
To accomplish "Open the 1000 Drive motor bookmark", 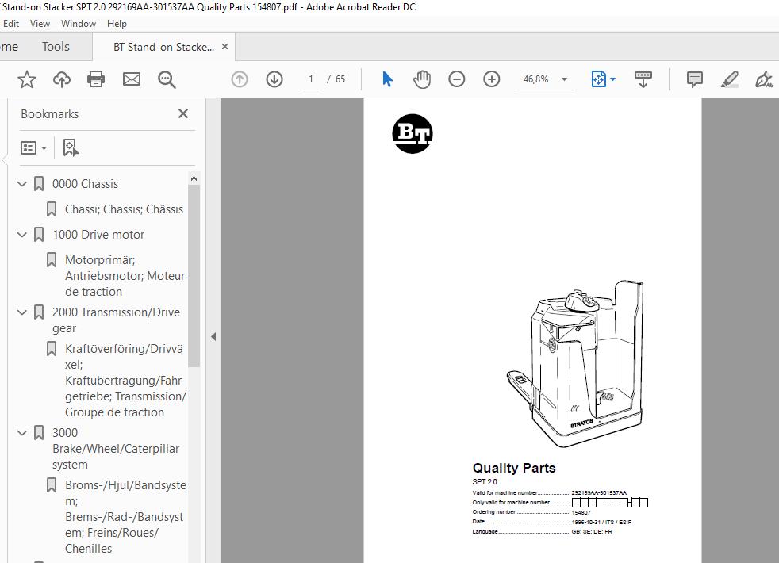I will (x=98, y=235).
